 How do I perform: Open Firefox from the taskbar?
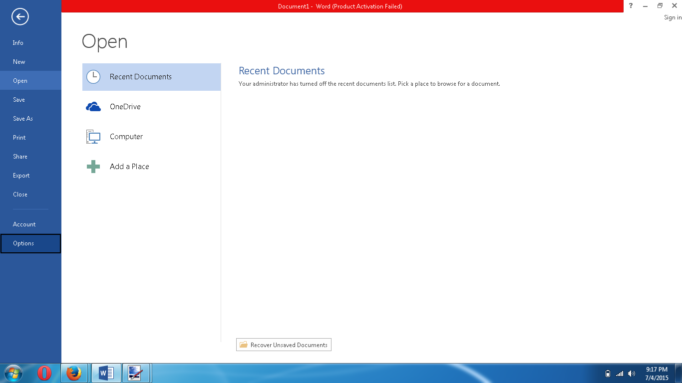[x=74, y=373]
